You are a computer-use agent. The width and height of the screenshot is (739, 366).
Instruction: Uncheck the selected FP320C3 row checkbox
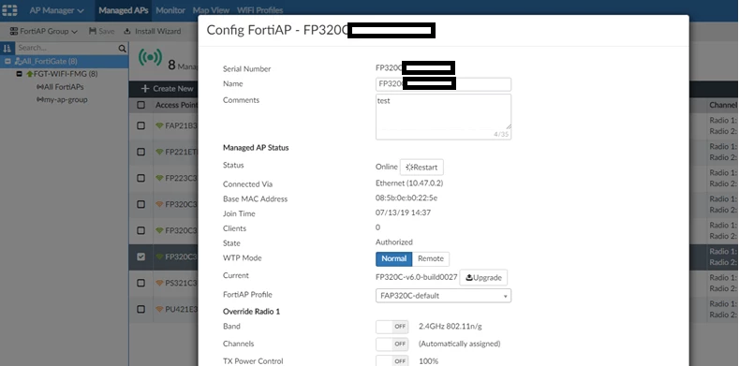140,256
